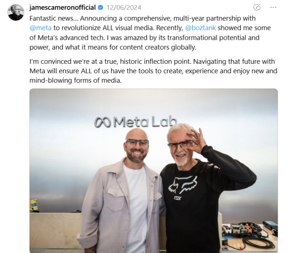Viewport: 289px width, 253px height.
Task: Click the yellow toy on left counter
Action: [33, 205]
